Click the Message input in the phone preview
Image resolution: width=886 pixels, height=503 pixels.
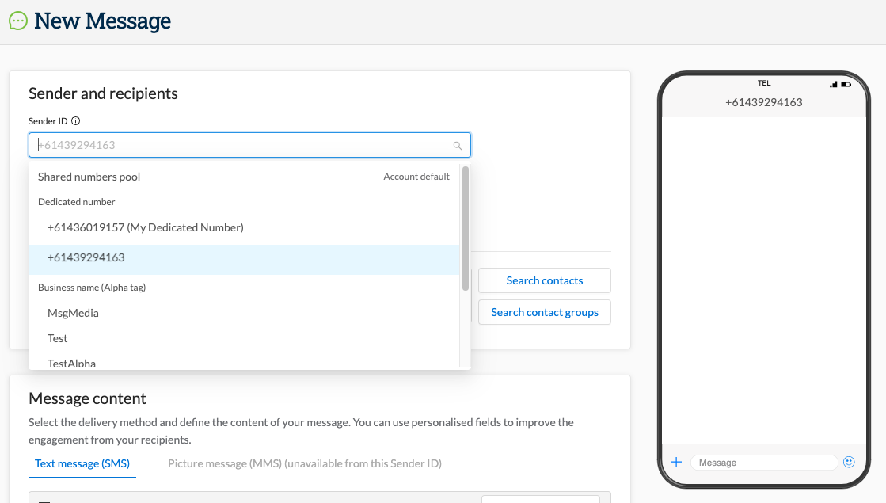click(x=762, y=462)
